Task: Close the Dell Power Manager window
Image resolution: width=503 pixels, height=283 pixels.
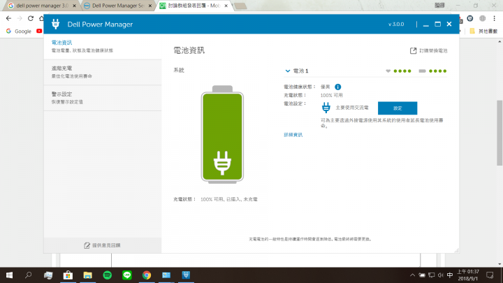Action: 449,24
